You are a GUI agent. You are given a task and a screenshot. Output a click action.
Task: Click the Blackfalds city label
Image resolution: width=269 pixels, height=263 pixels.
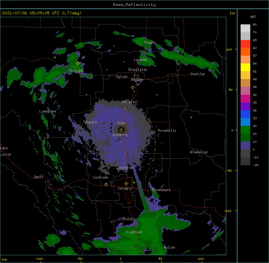click(138, 70)
